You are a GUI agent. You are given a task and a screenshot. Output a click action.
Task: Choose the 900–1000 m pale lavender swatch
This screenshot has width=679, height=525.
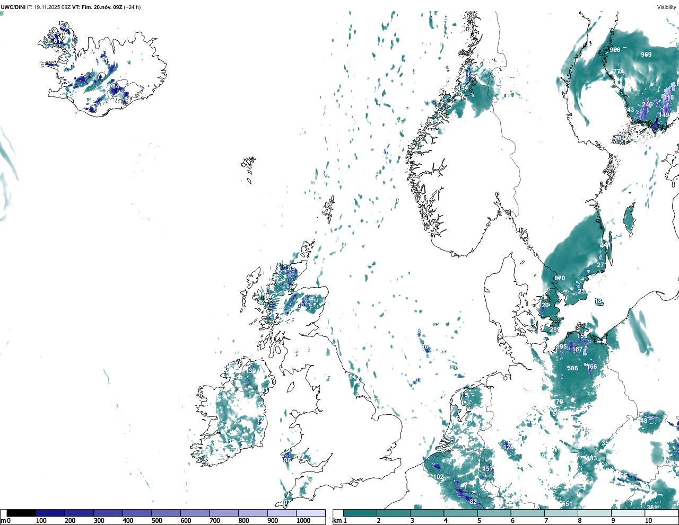[282, 513]
